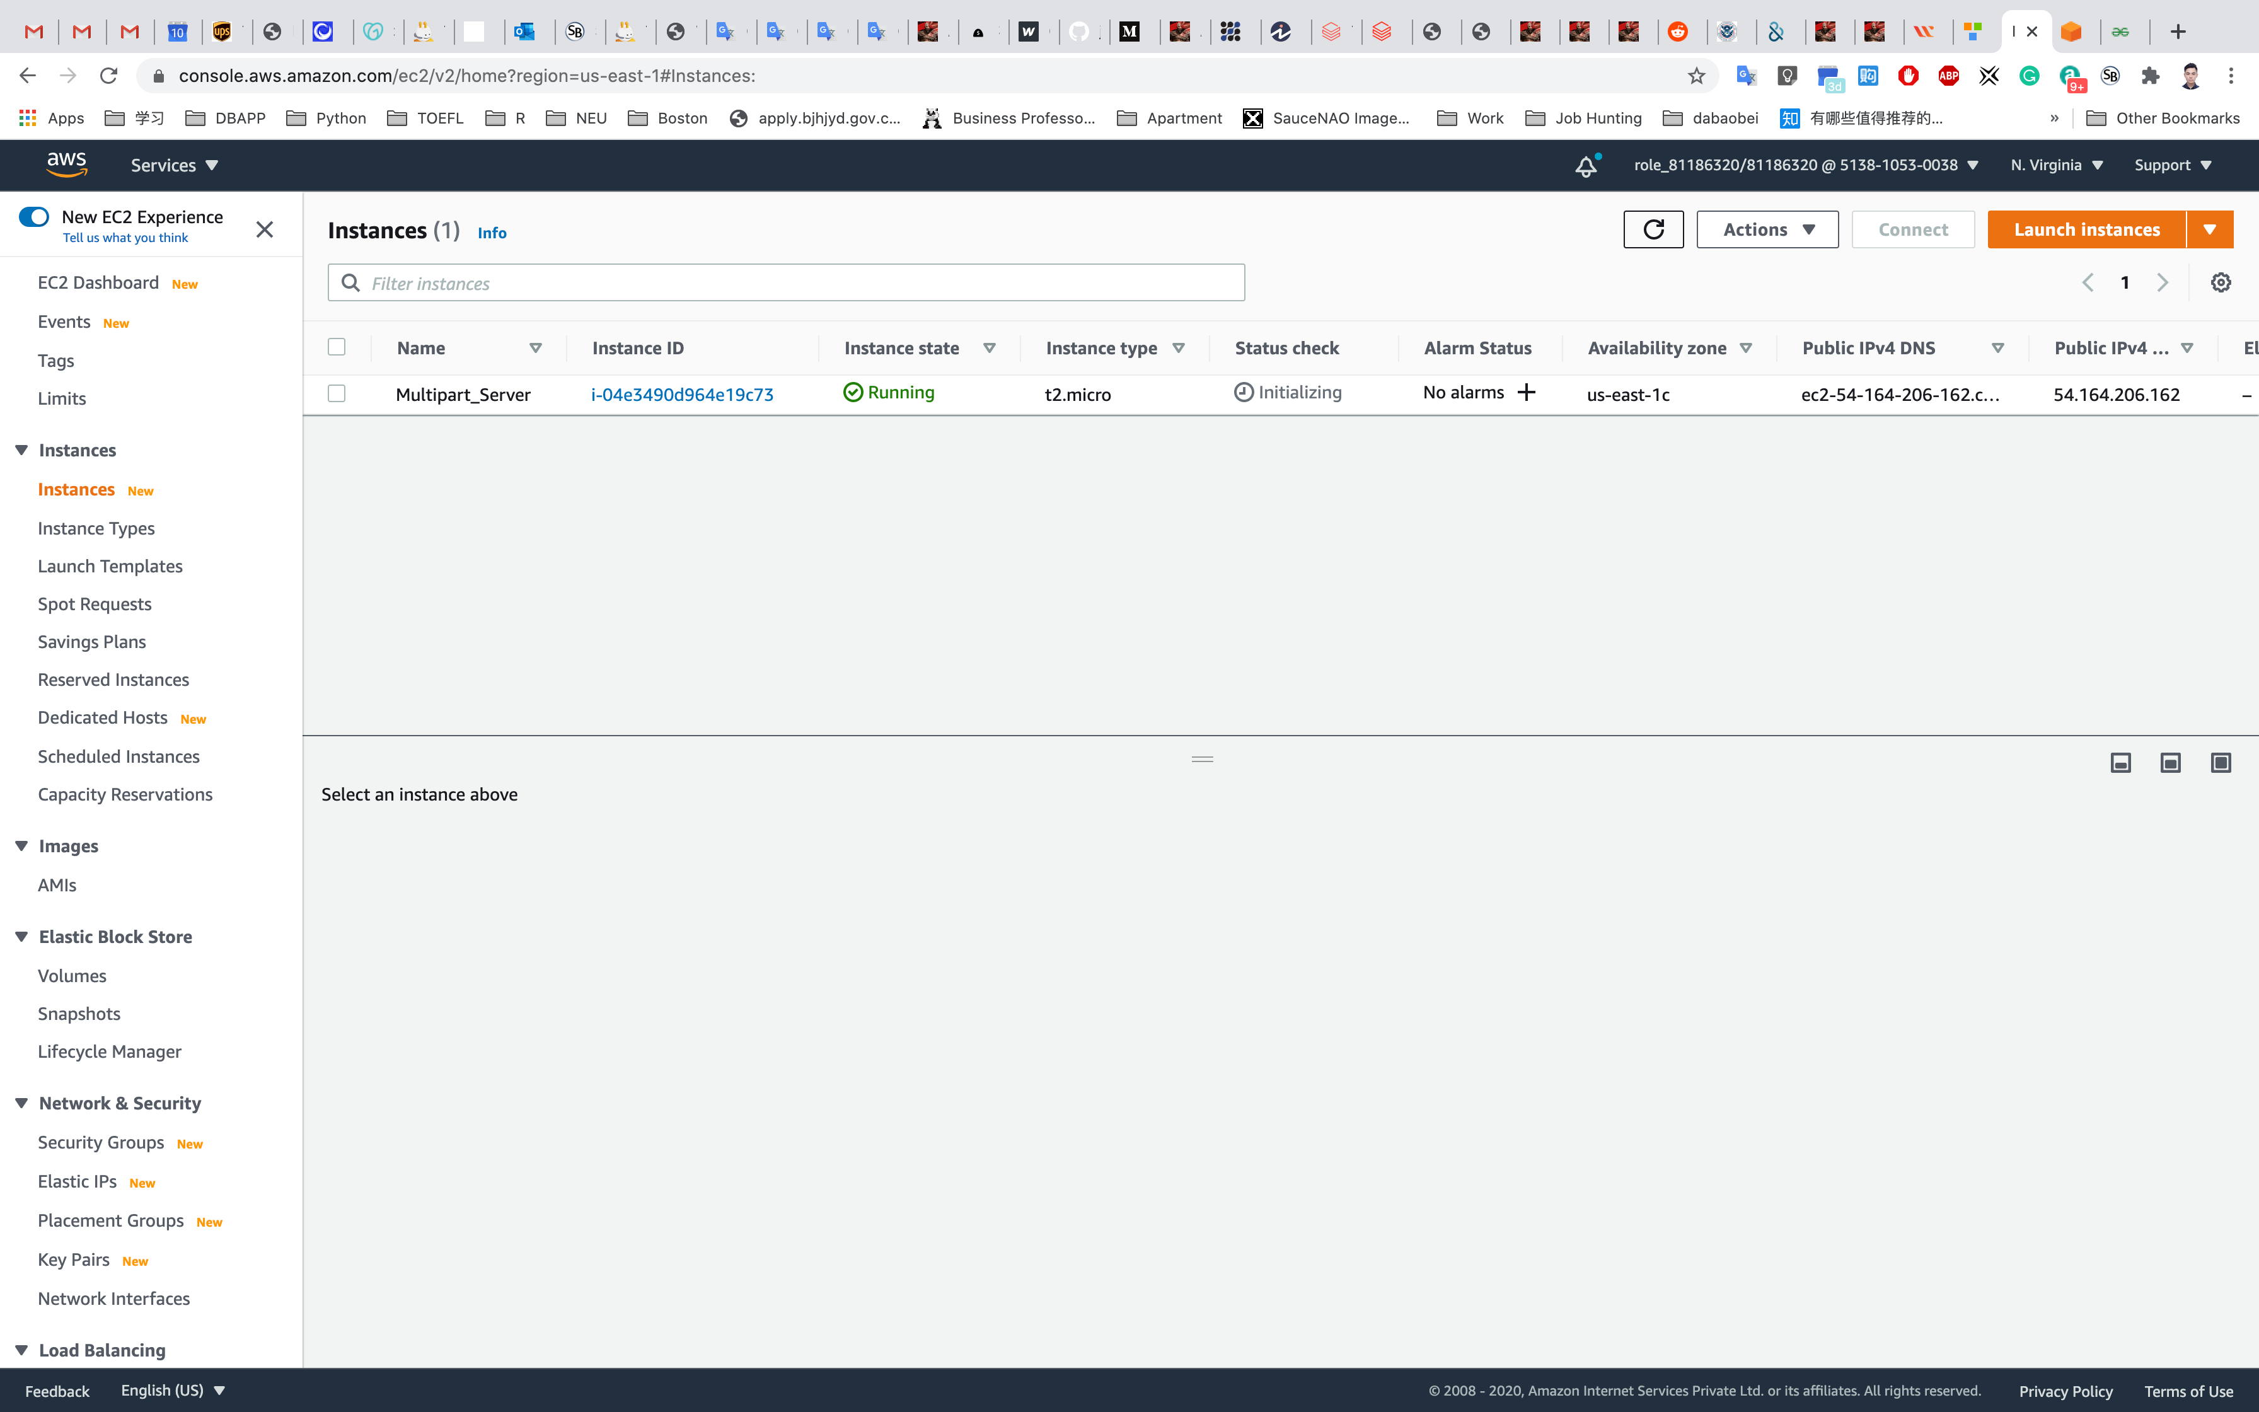The width and height of the screenshot is (2259, 1412).
Task: Close the New EC2 Experience banner
Action: pos(264,229)
